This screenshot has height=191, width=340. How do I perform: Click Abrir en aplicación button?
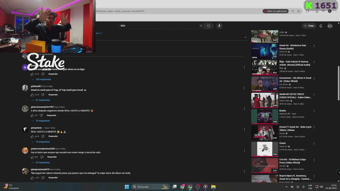point(275,11)
